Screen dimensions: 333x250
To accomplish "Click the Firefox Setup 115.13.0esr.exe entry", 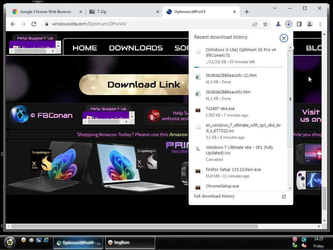I will tap(238, 173).
